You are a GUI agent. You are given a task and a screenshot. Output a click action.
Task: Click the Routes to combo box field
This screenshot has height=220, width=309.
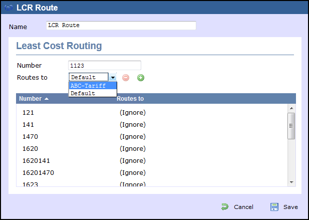click(x=89, y=77)
